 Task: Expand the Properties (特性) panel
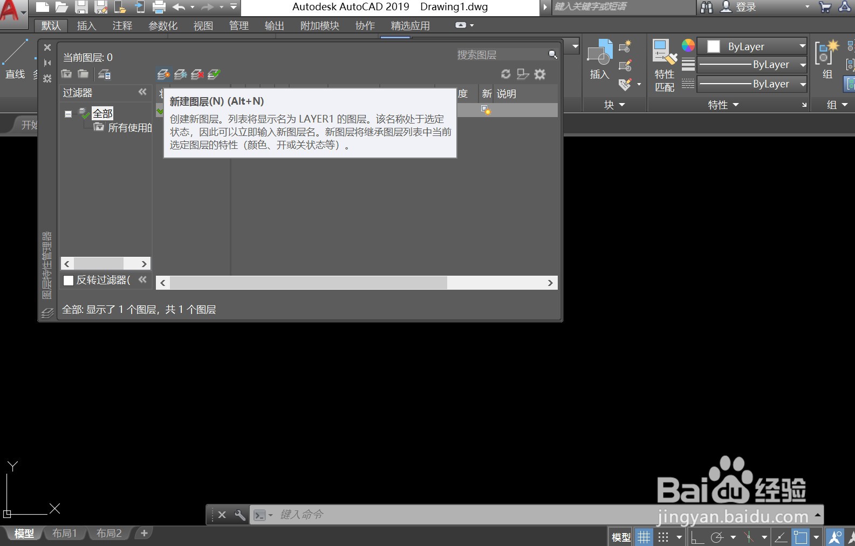723,105
